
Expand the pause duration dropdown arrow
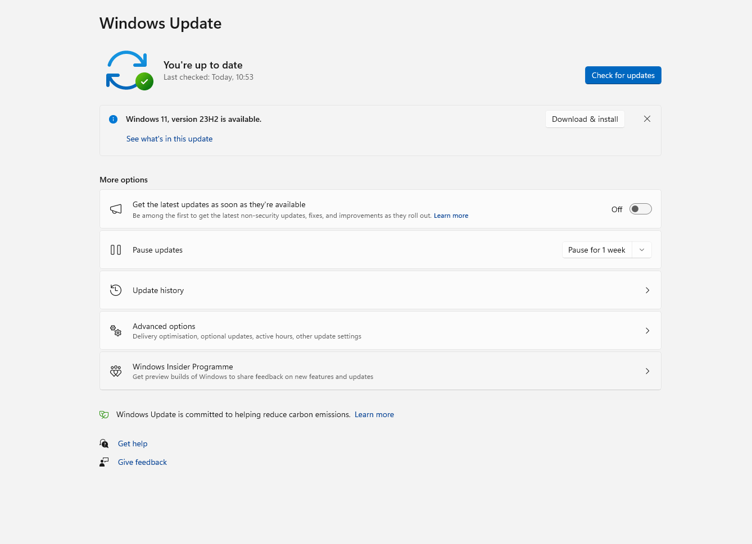click(x=642, y=250)
